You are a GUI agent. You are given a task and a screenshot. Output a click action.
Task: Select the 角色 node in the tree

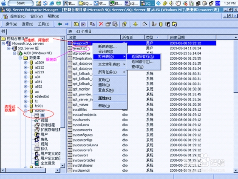point(44,139)
